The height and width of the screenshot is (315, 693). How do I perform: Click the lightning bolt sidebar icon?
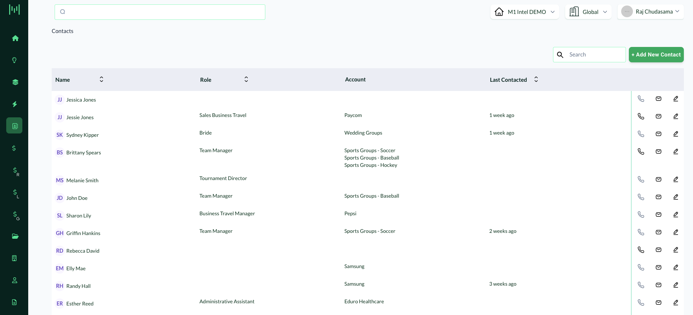(15, 104)
